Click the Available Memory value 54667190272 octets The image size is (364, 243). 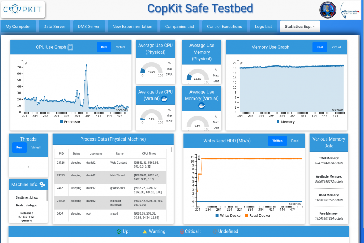(329, 182)
